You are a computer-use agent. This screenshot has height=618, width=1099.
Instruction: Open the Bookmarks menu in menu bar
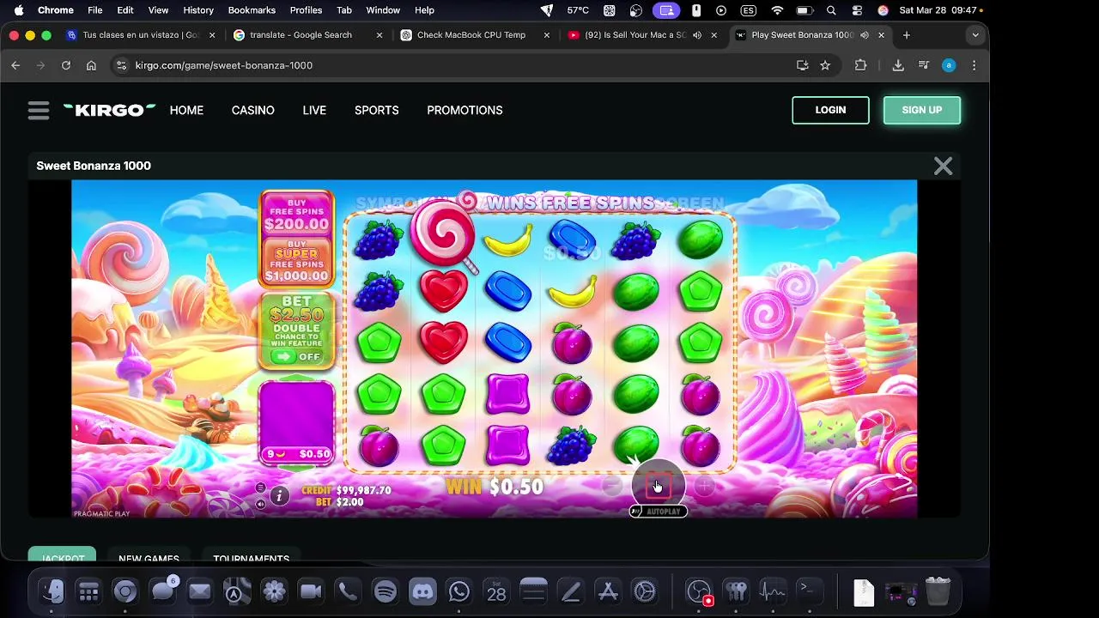pos(252,10)
